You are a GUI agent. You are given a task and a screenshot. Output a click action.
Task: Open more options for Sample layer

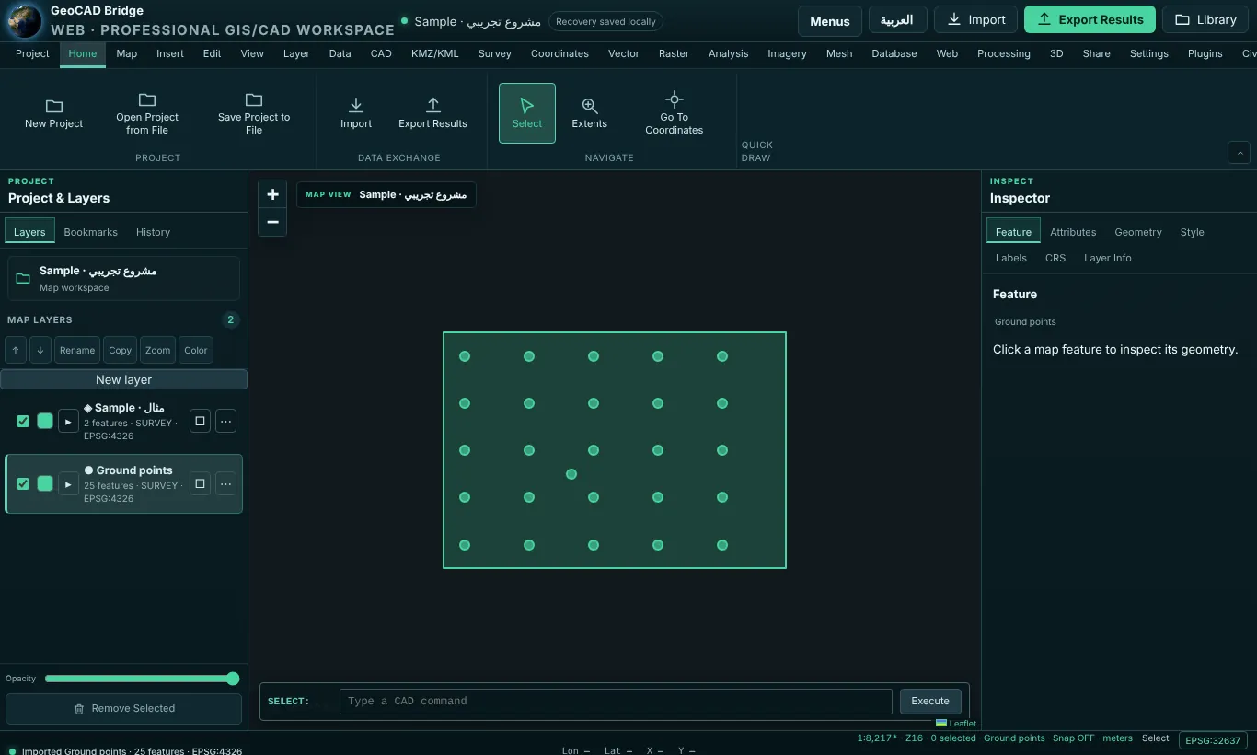pos(226,421)
